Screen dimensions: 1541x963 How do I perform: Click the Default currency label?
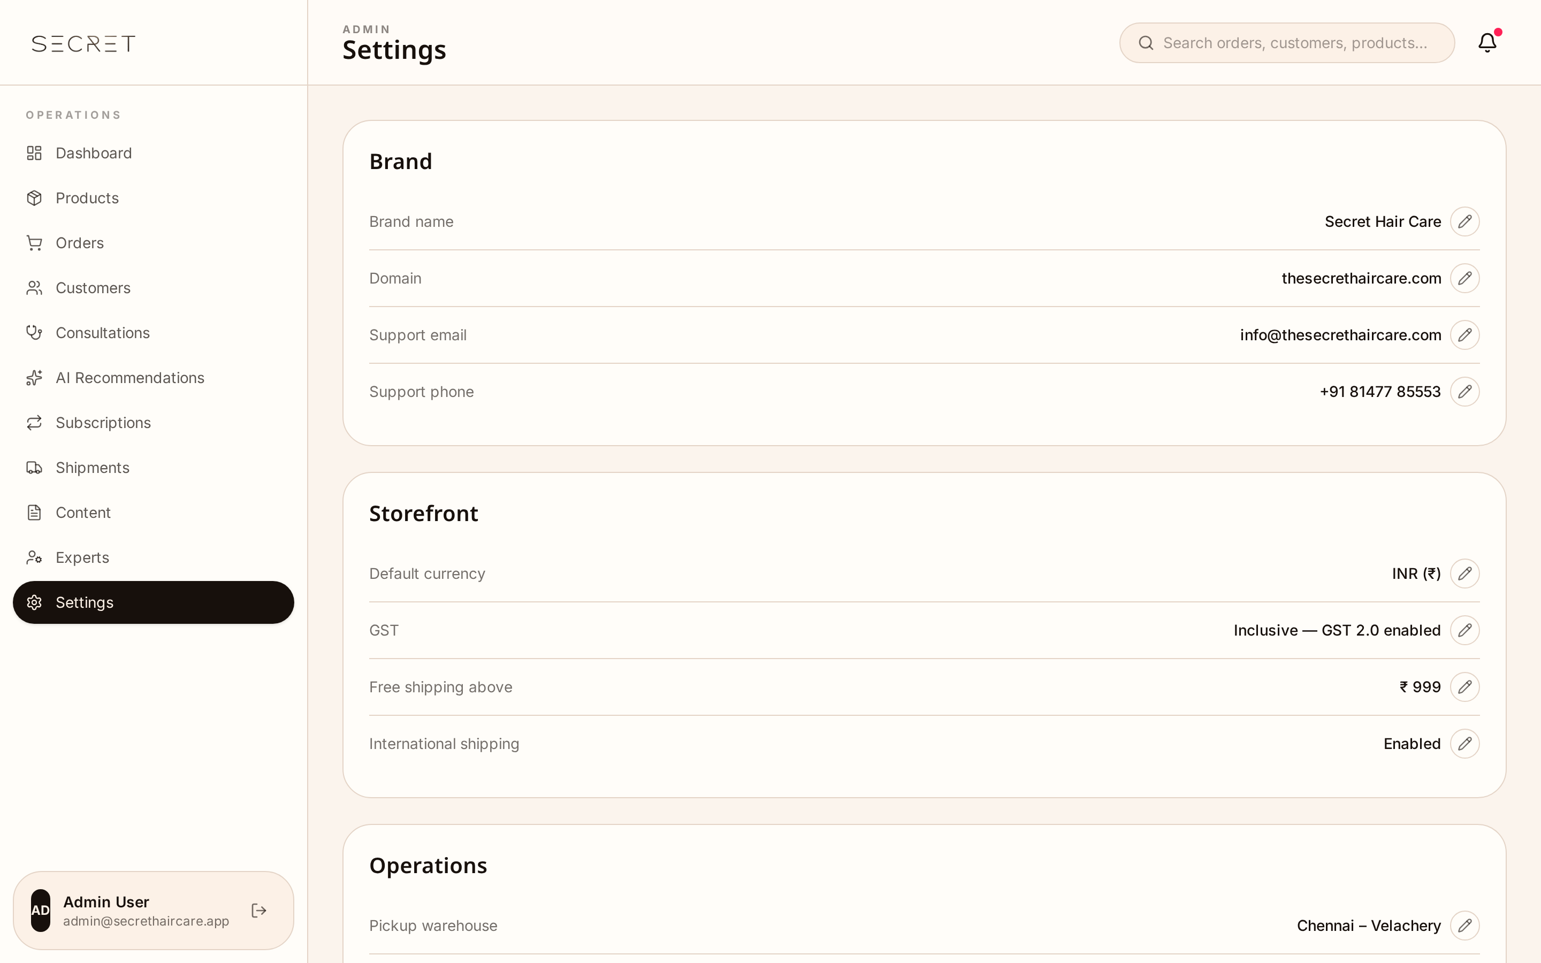[428, 574]
